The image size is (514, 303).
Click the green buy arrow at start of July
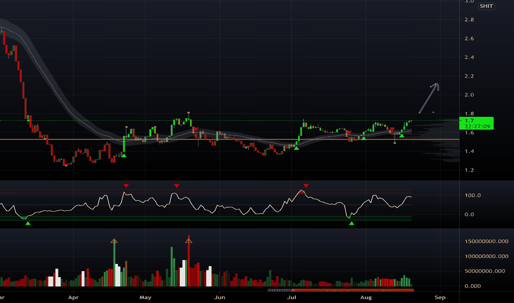[296, 148]
